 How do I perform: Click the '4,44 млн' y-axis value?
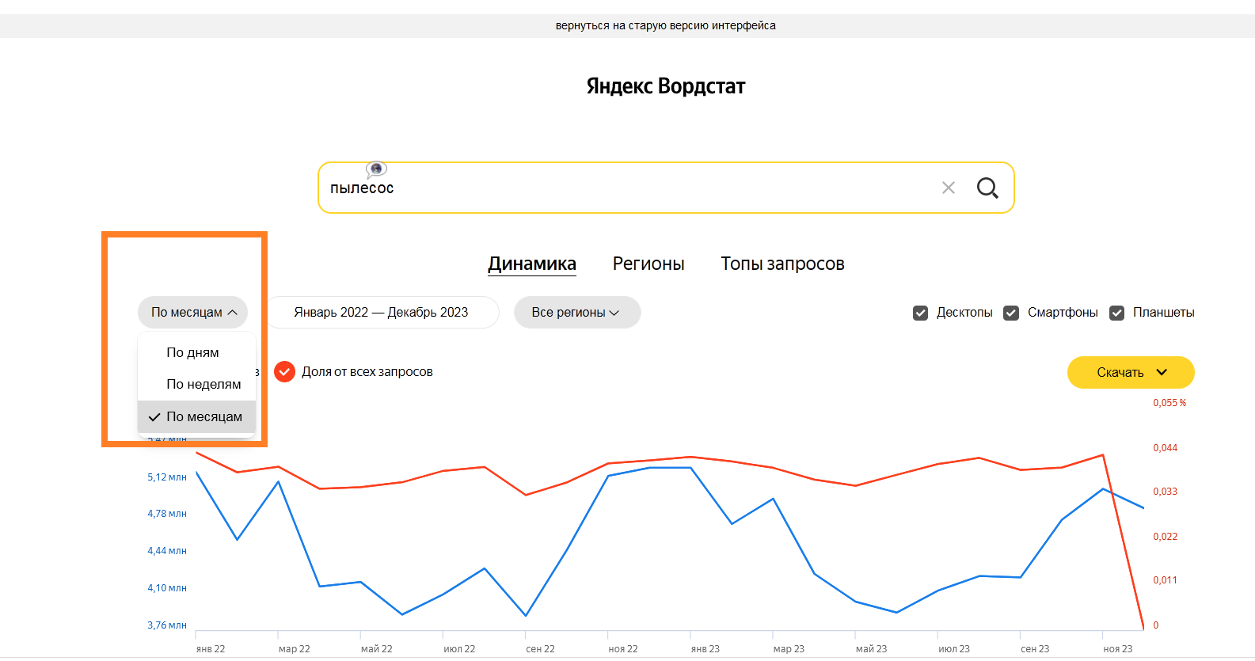[167, 551]
